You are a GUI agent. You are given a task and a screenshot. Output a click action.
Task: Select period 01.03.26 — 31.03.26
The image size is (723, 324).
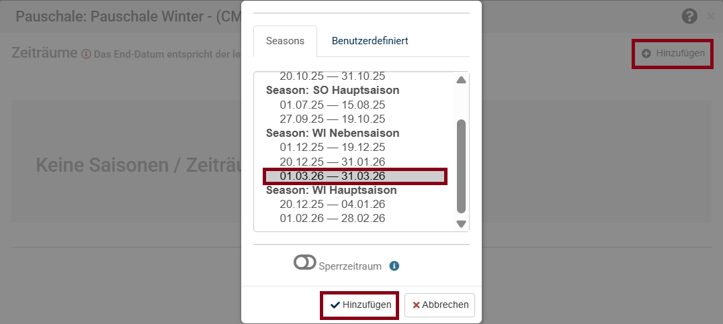355,176
